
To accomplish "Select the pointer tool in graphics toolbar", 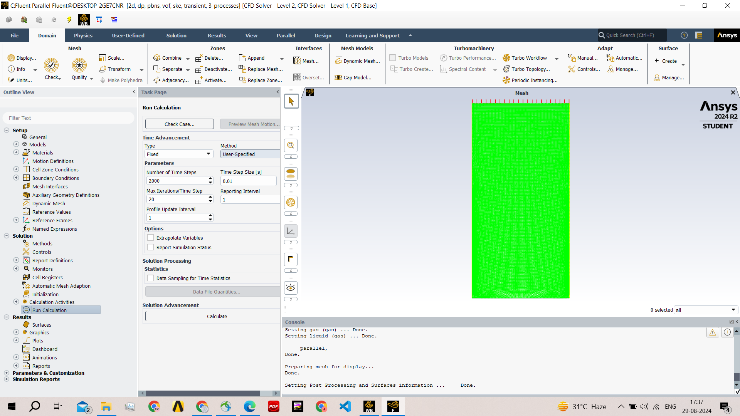I will pos(291,101).
